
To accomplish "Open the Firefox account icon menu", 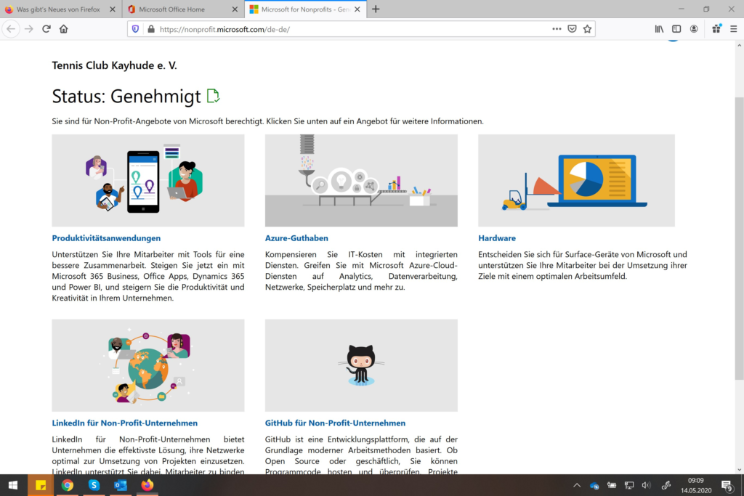I will (x=694, y=29).
